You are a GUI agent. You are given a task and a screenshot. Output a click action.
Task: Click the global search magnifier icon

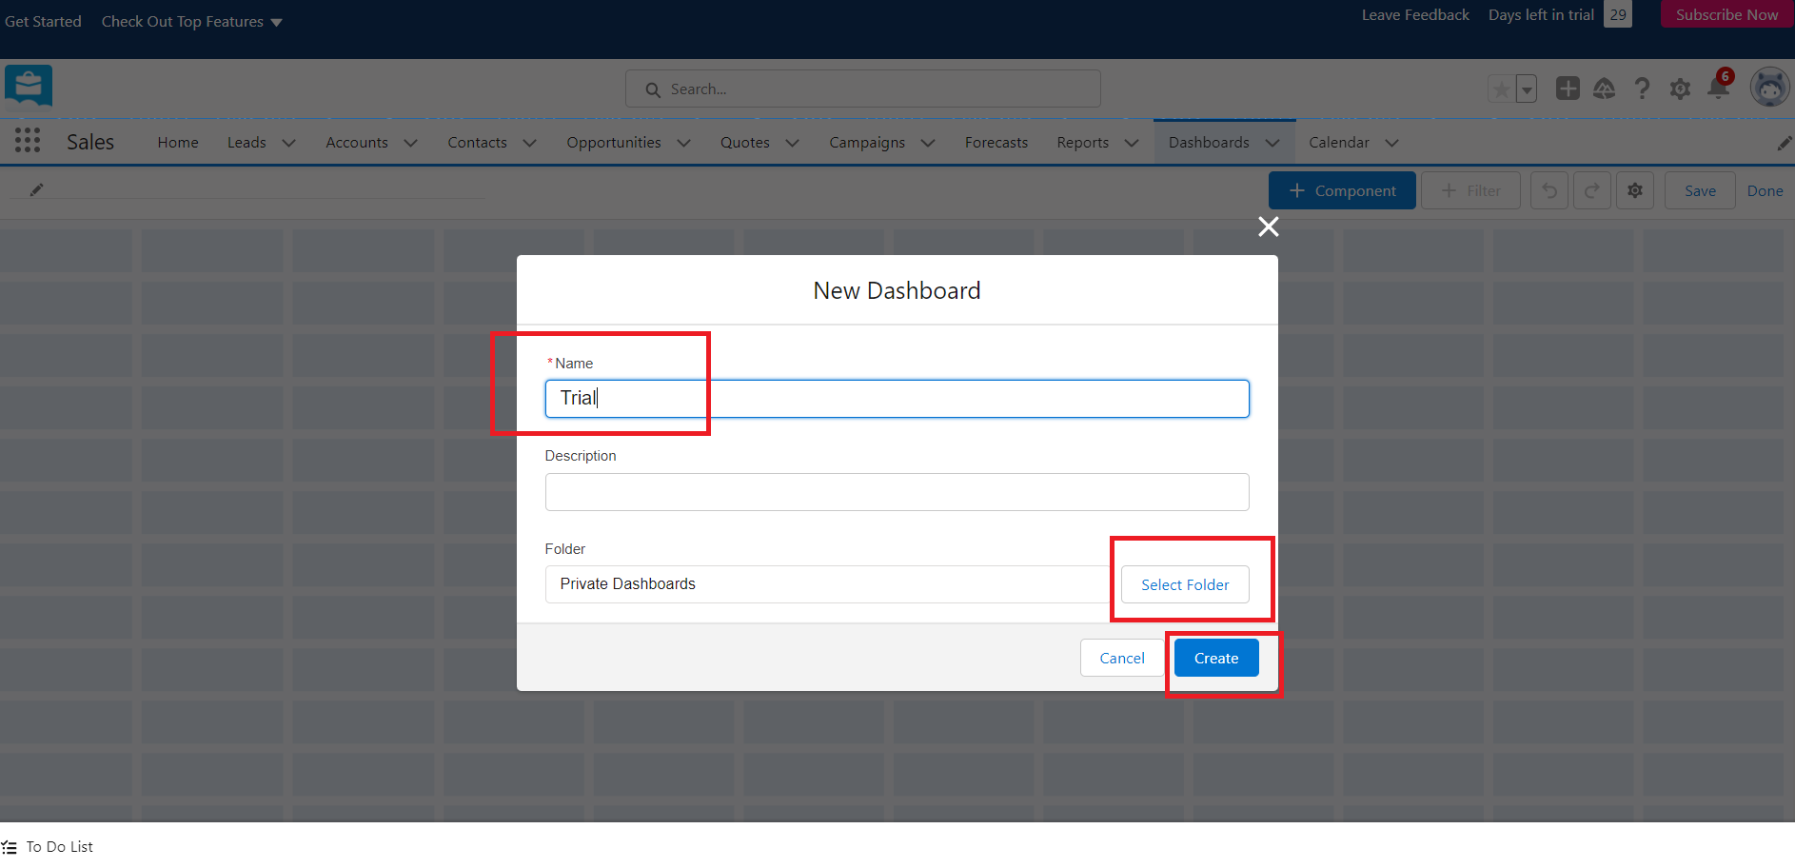click(x=652, y=89)
